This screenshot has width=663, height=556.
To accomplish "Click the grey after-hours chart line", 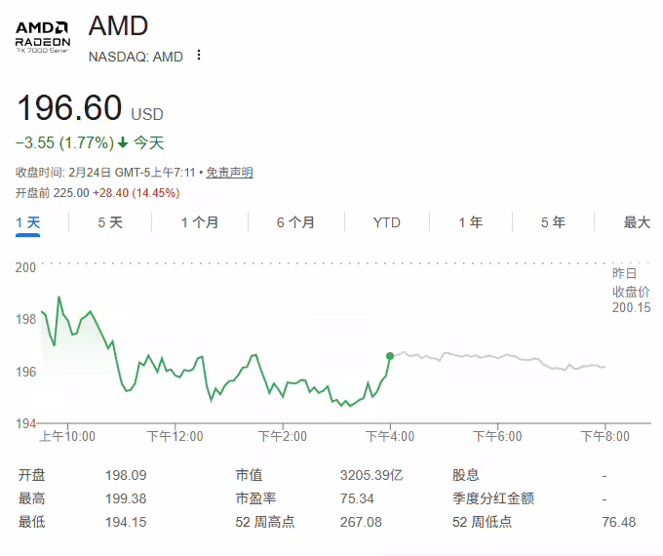I will [497, 356].
